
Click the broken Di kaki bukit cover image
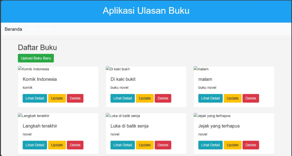click(x=118, y=69)
